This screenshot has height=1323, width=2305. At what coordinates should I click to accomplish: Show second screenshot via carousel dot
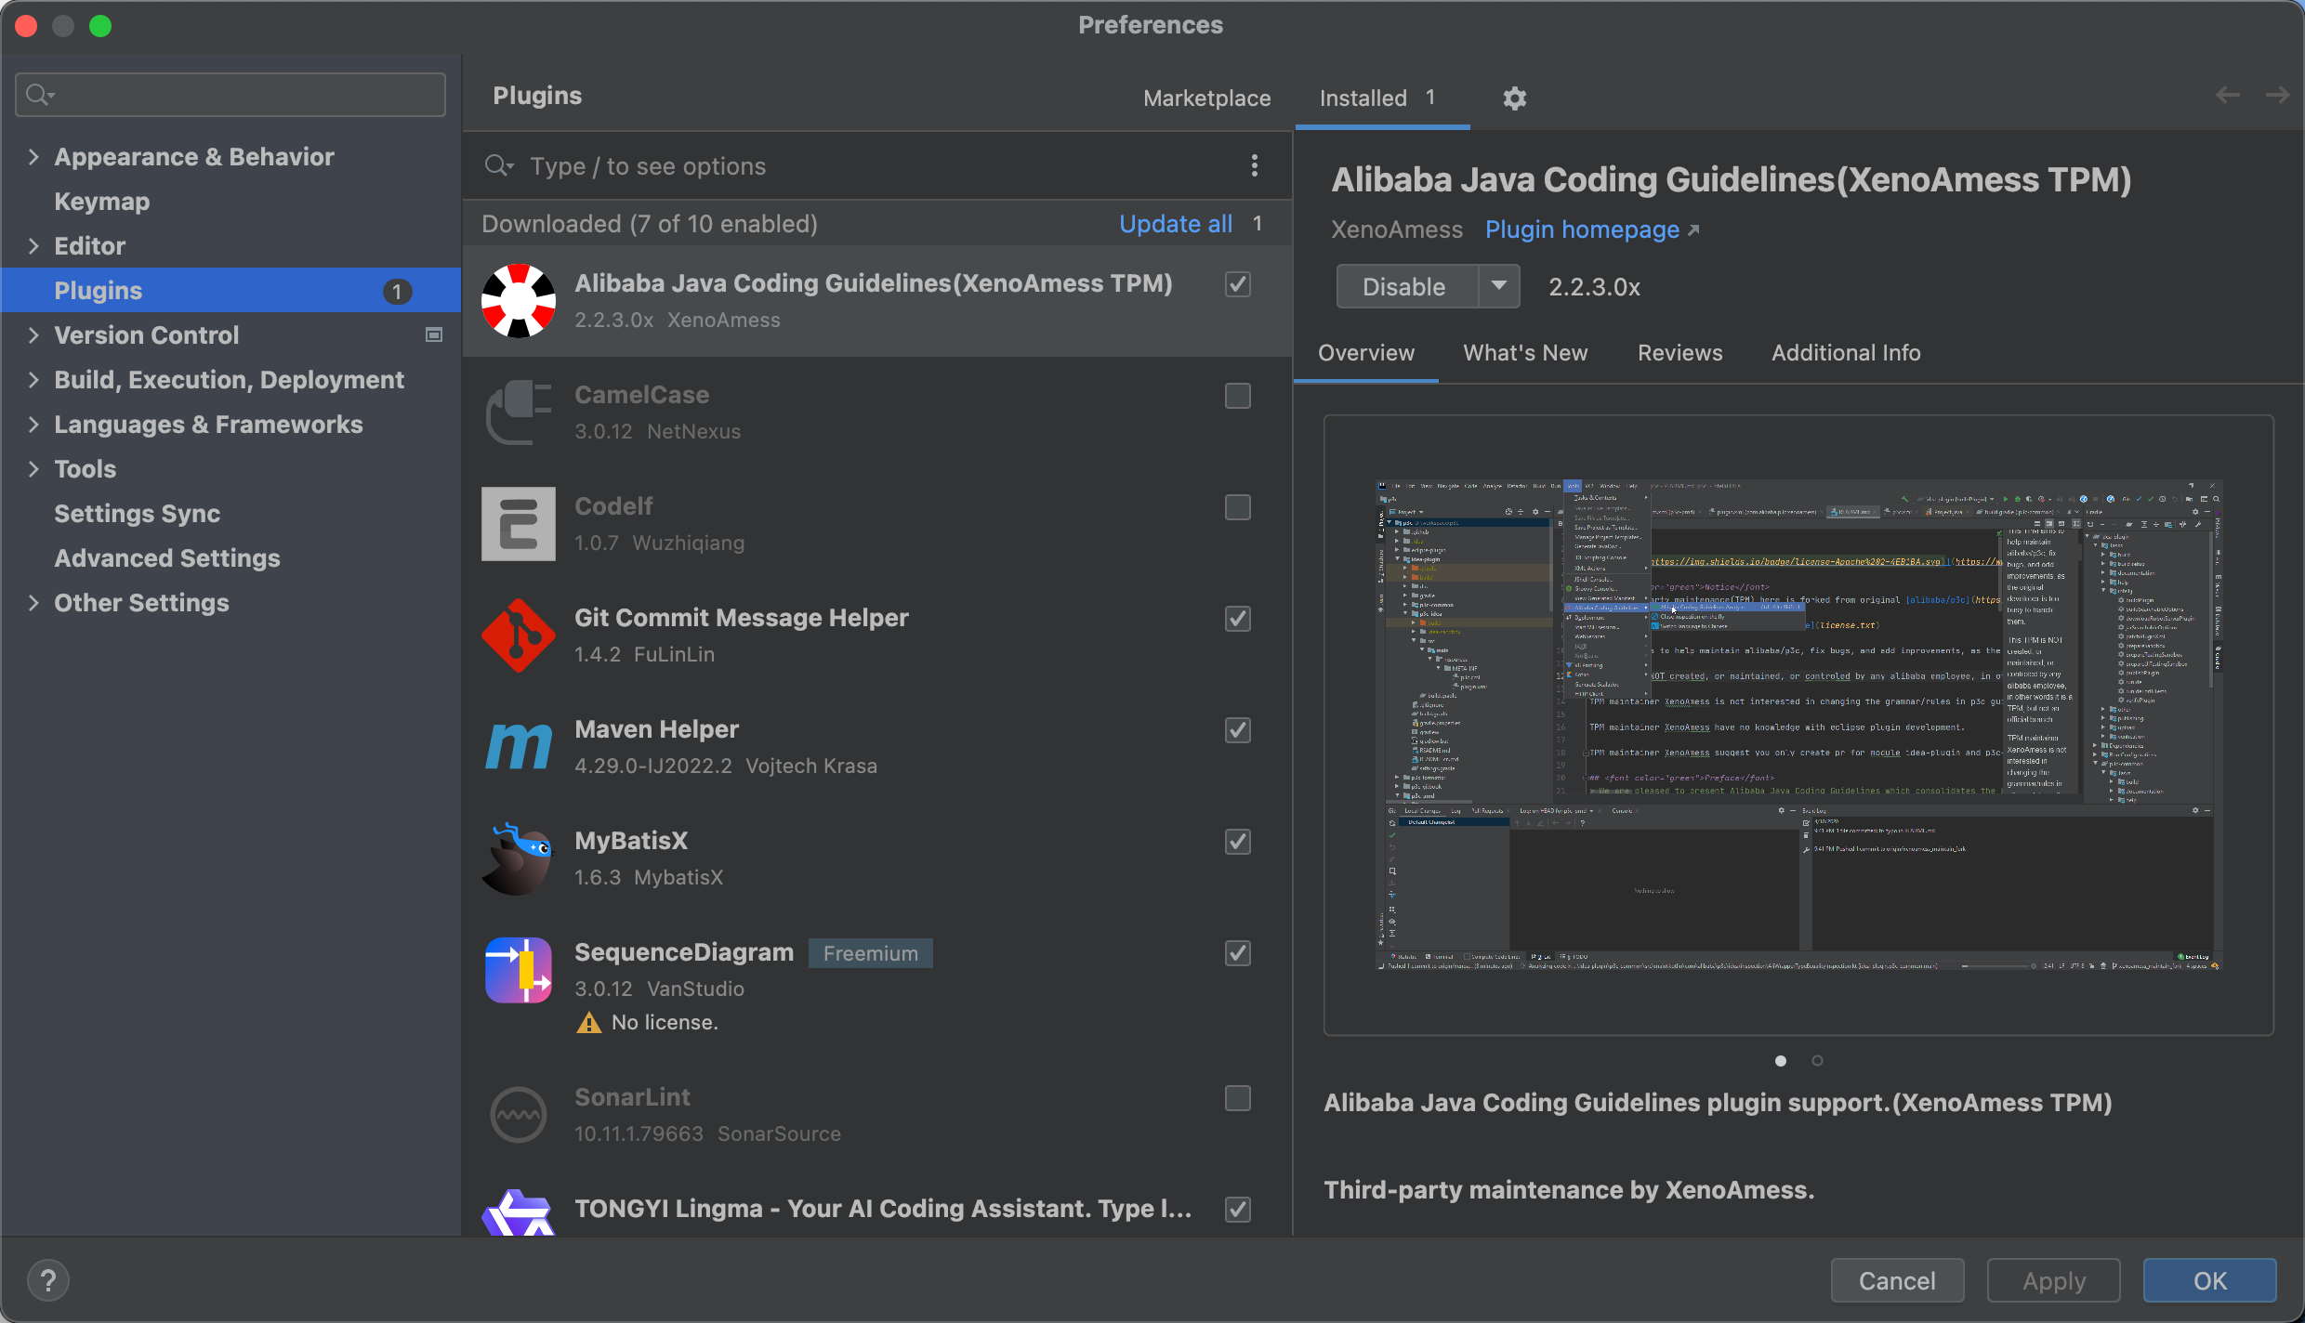click(1817, 1060)
